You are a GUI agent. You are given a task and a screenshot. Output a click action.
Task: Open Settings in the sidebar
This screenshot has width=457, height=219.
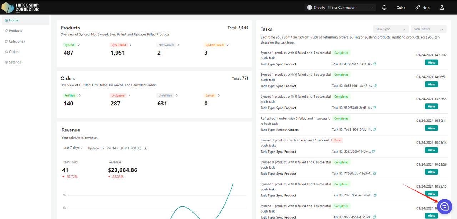pos(15,62)
